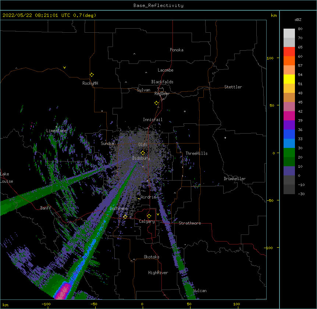317x309 pixels.
Task: Select the blue 33-36 dBZ legend swatch
Action: pyautogui.click(x=289, y=134)
